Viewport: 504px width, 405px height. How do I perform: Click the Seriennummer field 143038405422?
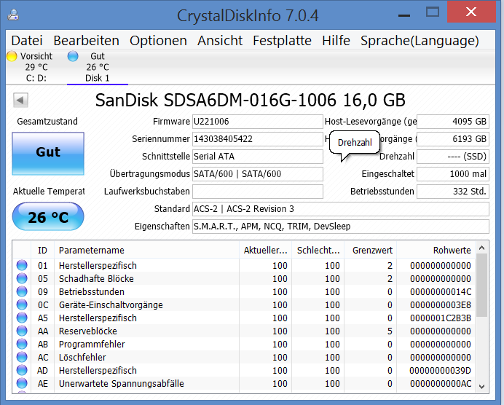pyautogui.click(x=258, y=139)
